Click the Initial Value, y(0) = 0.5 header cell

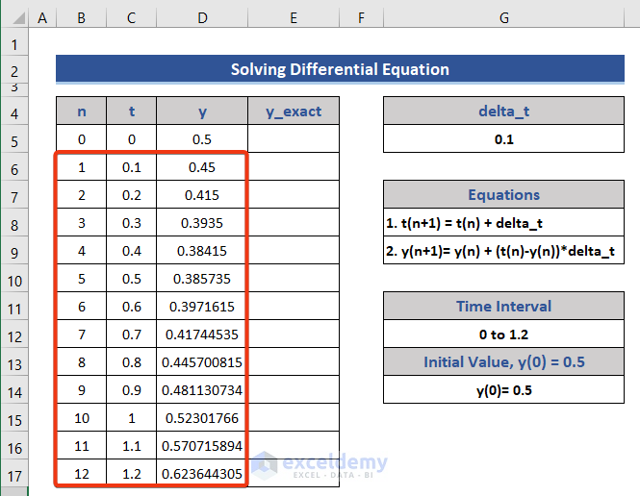(x=504, y=362)
